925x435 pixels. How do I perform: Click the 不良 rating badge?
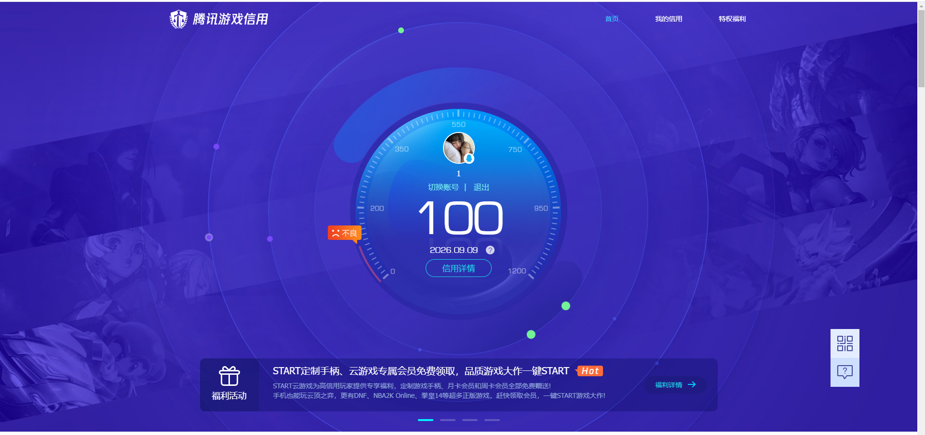point(345,233)
